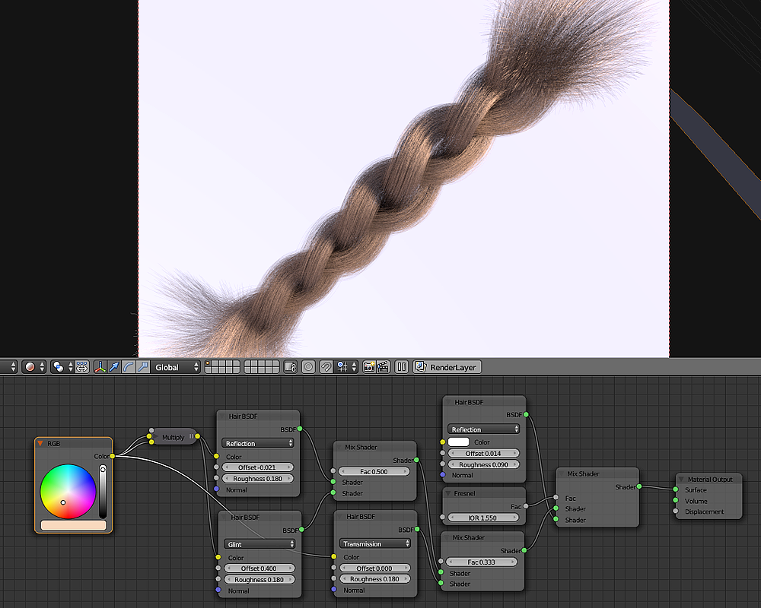
Task: Open the Transmission component dropdown
Action: [376, 544]
